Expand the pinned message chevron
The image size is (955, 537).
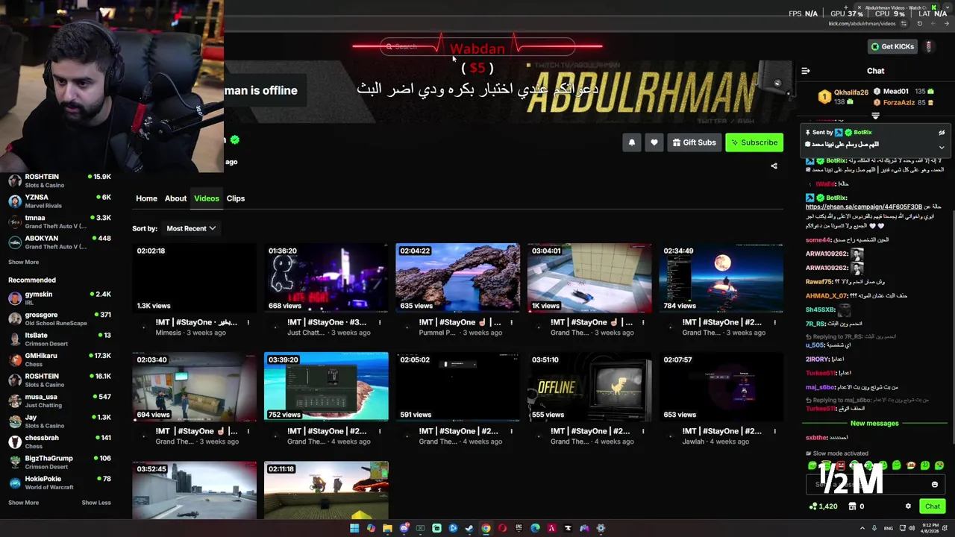[942, 147]
